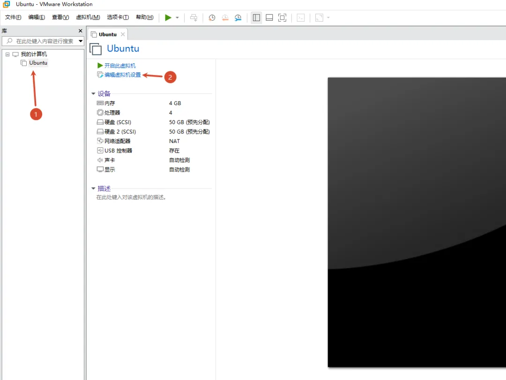Take a snapshot with the clock-plus icon
Screen dimensions: 506x380
[212, 17]
